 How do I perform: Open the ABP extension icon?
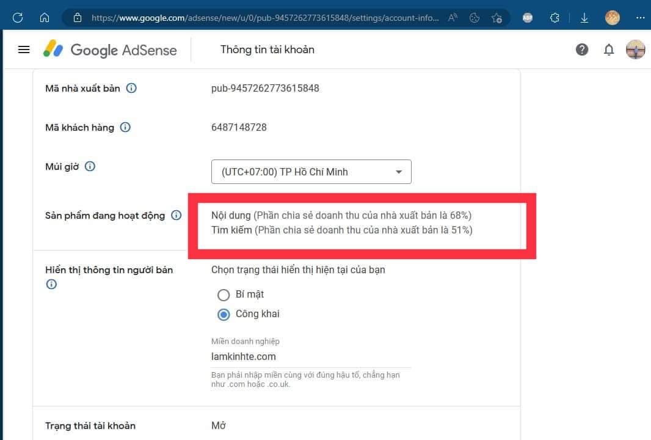(527, 18)
